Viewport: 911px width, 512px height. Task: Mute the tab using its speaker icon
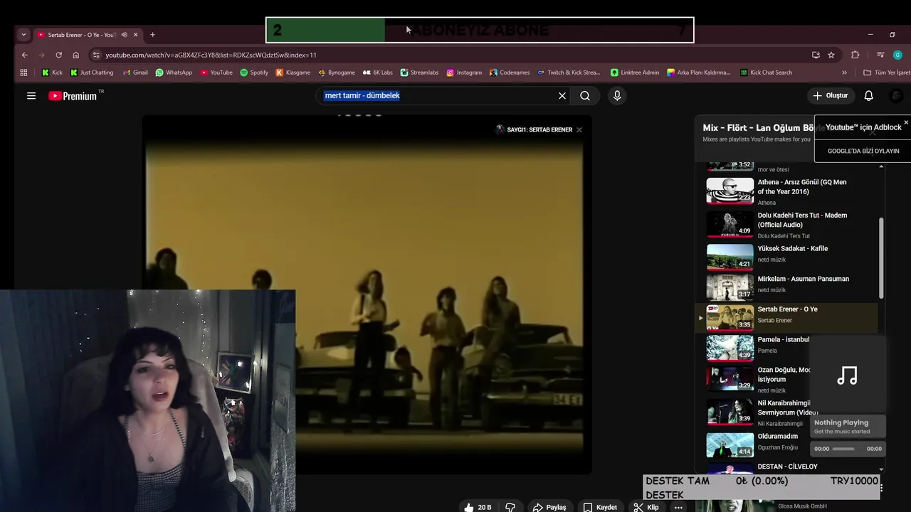coord(124,34)
